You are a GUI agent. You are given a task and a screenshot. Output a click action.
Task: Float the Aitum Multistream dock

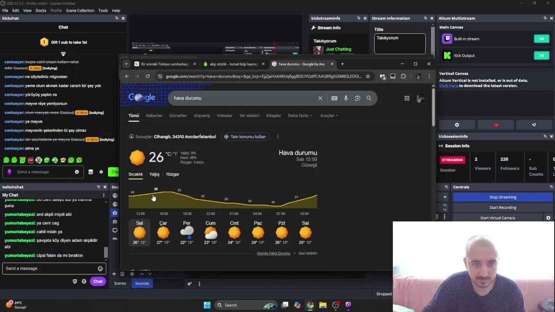(x=545, y=18)
